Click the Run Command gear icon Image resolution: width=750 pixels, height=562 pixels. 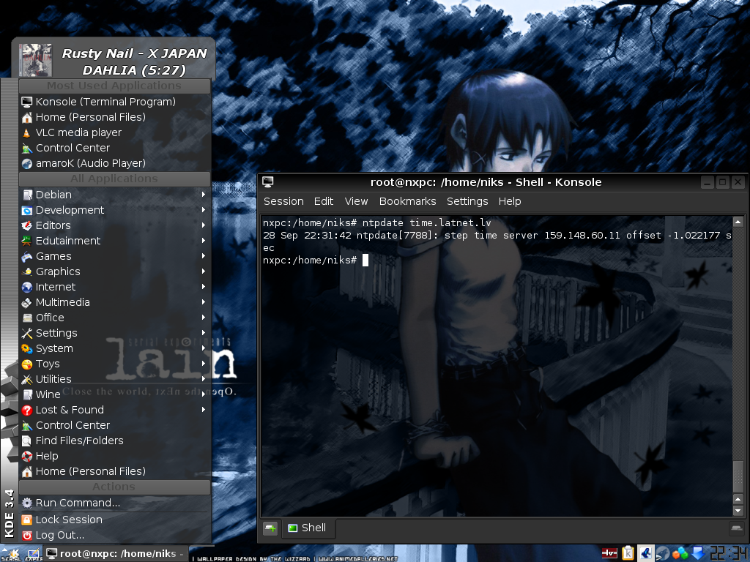pos(27,503)
